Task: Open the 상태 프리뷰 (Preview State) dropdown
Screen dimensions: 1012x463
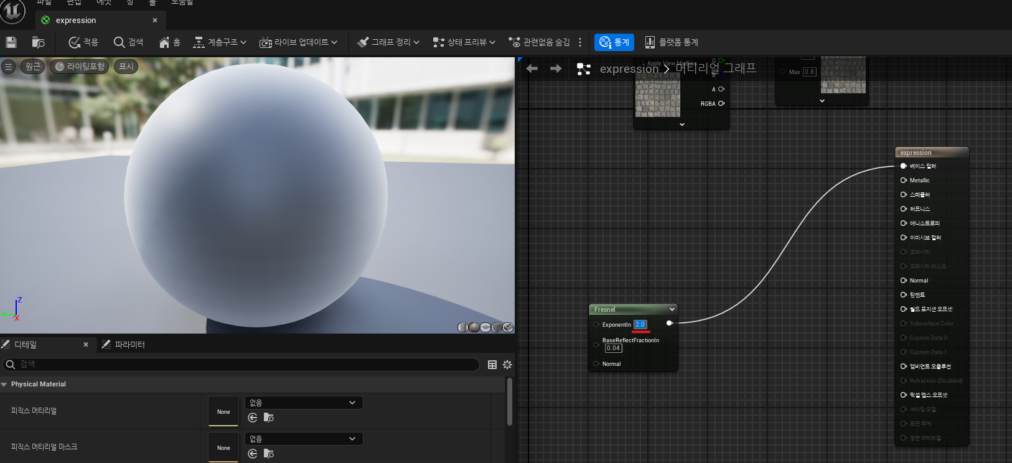Action: pyautogui.click(x=464, y=42)
